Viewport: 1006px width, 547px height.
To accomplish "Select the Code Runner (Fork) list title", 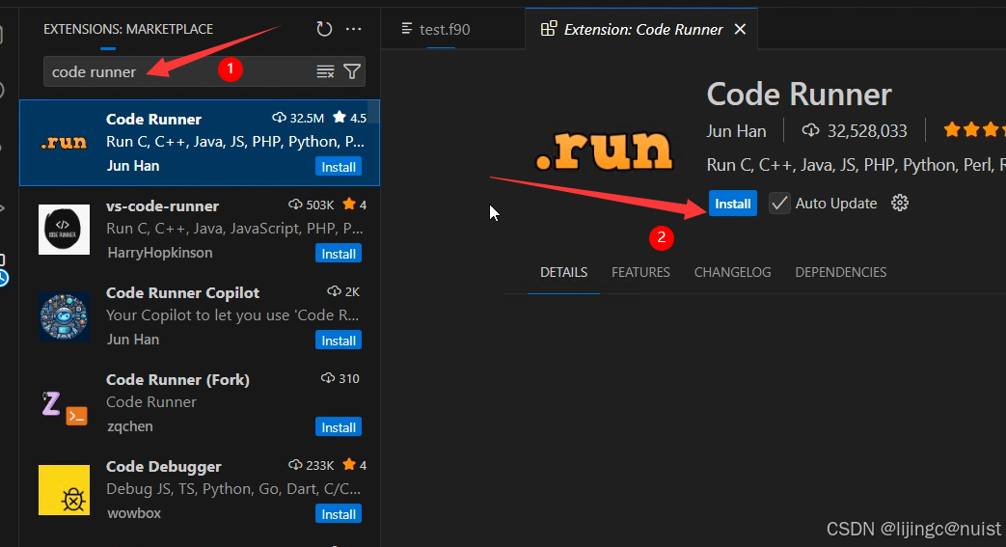I will (x=177, y=379).
